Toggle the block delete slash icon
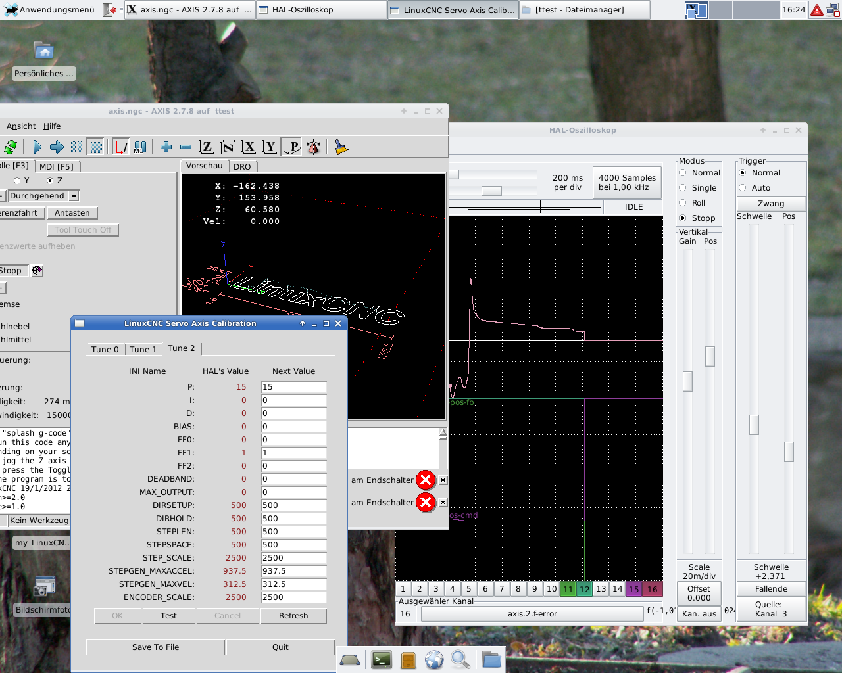Screen dimensions: 842x673 (121, 147)
